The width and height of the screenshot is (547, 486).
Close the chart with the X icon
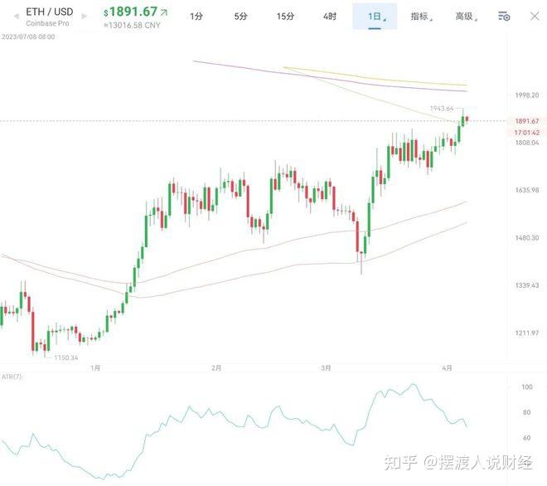(x=535, y=16)
